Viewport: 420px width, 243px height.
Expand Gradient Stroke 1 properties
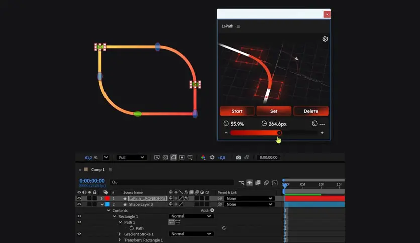click(120, 234)
